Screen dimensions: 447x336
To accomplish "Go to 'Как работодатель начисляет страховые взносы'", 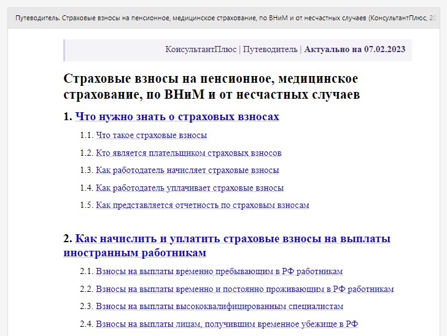I will (x=187, y=170).
